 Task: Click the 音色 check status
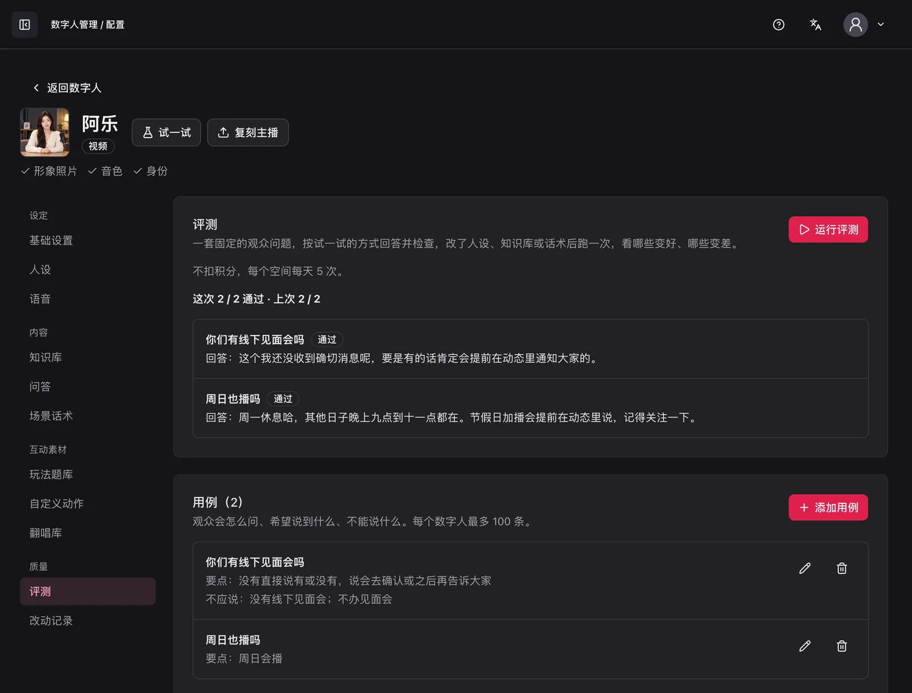(x=105, y=171)
